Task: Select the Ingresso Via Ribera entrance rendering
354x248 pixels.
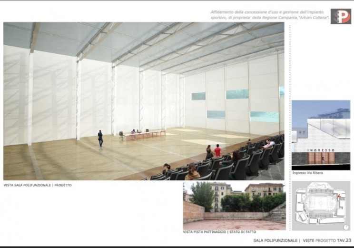Action: pos(321,133)
